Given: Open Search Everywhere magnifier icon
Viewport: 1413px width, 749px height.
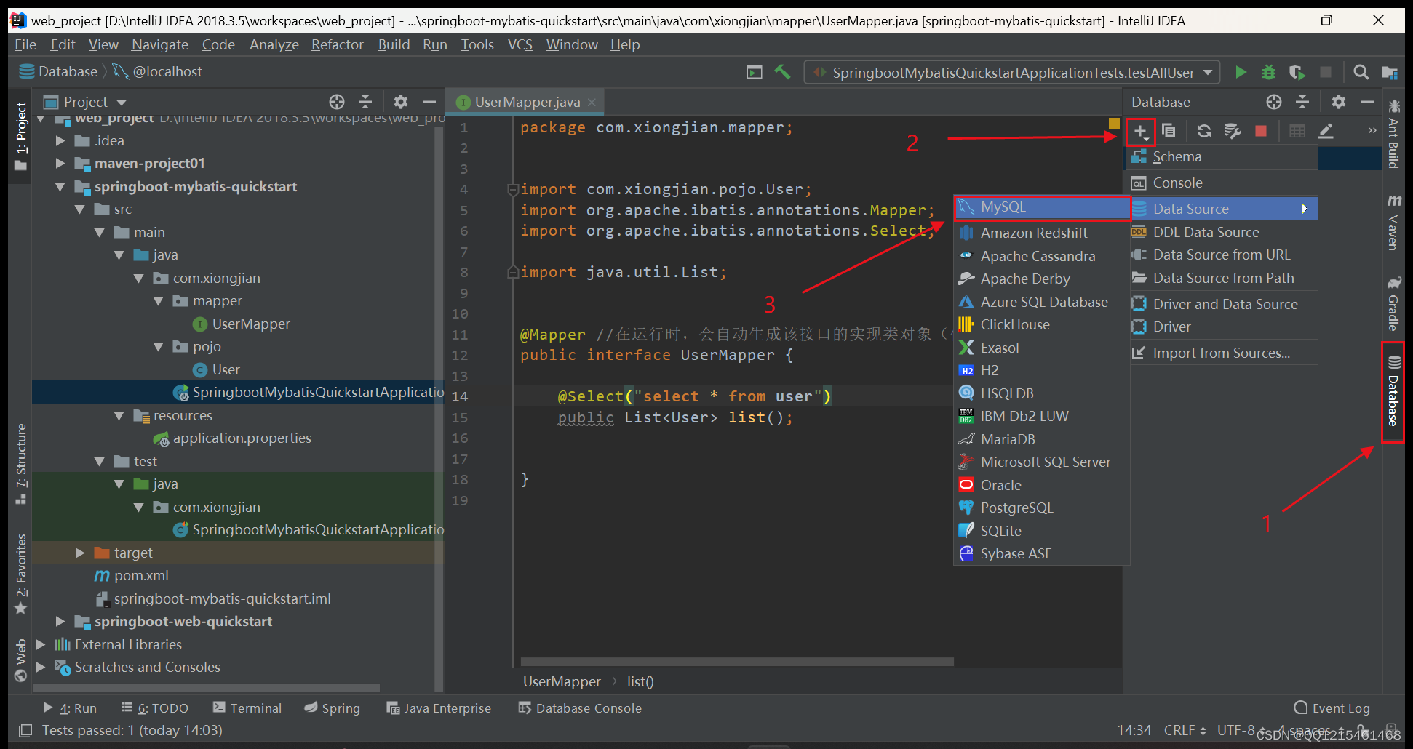Looking at the screenshot, I should (x=1361, y=72).
